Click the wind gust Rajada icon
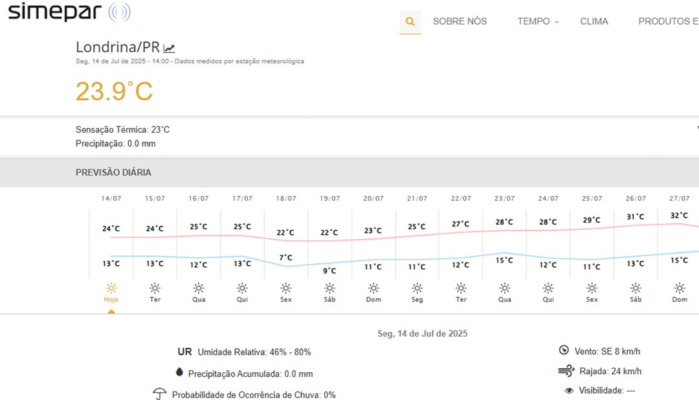The height and width of the screenshot is (400, 699). [566, 371]
